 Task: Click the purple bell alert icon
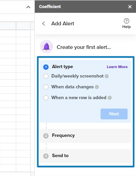(47, 47)
